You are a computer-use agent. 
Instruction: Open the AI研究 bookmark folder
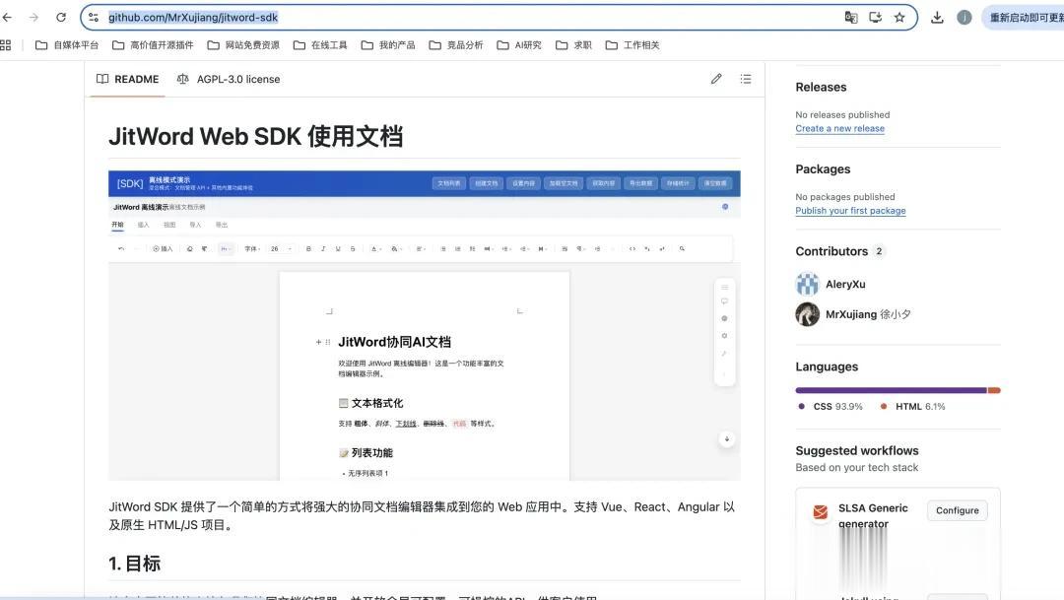tap(519, 44)
